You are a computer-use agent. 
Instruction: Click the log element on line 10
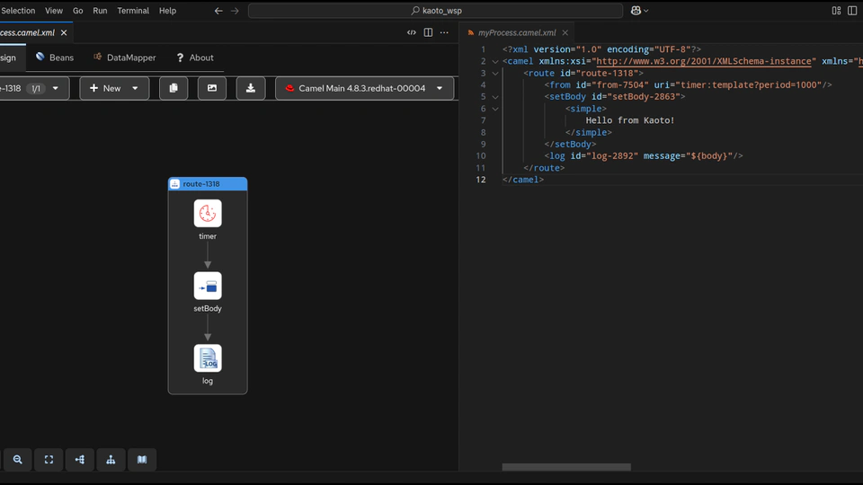(644, 156)
